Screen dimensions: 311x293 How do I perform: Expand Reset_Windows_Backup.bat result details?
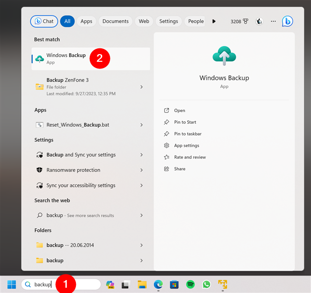click(x=142, y=125)
